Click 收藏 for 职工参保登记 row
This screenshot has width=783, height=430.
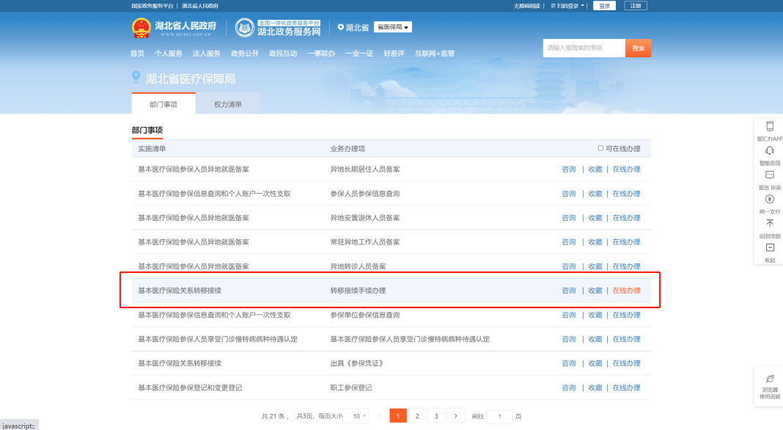click(x=595, y=387)
